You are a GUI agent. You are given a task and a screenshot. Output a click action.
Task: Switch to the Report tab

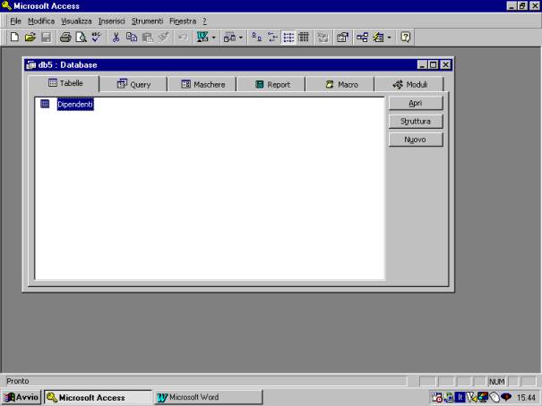pos(272,85)
